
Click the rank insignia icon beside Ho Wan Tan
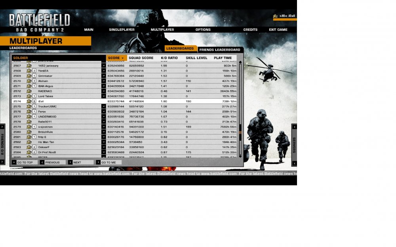[29, 142]
